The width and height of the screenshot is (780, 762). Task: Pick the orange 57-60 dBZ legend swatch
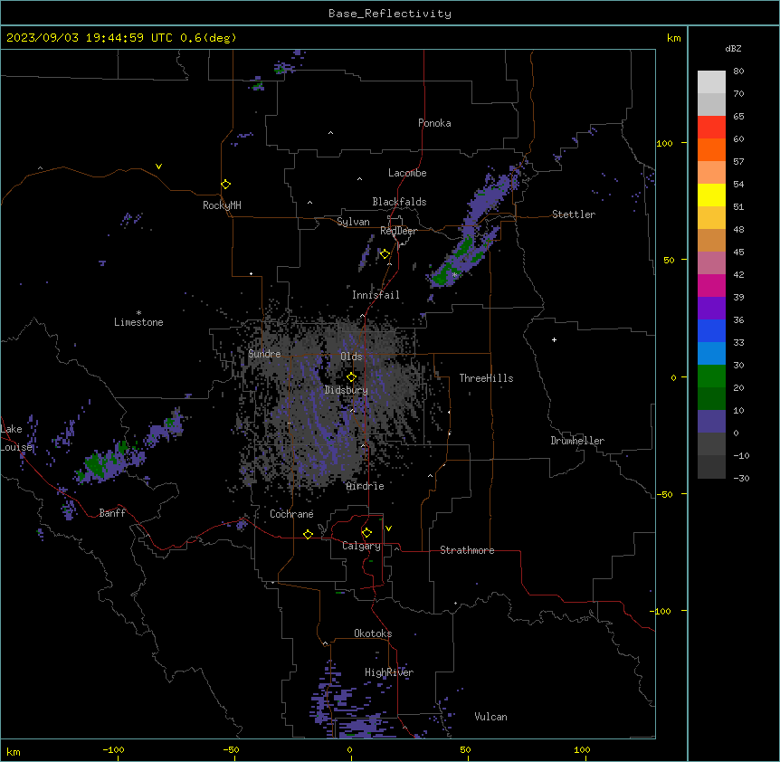coord(711,149)
